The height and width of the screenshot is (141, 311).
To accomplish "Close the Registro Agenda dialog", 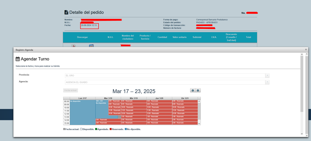I will point(306,49).
